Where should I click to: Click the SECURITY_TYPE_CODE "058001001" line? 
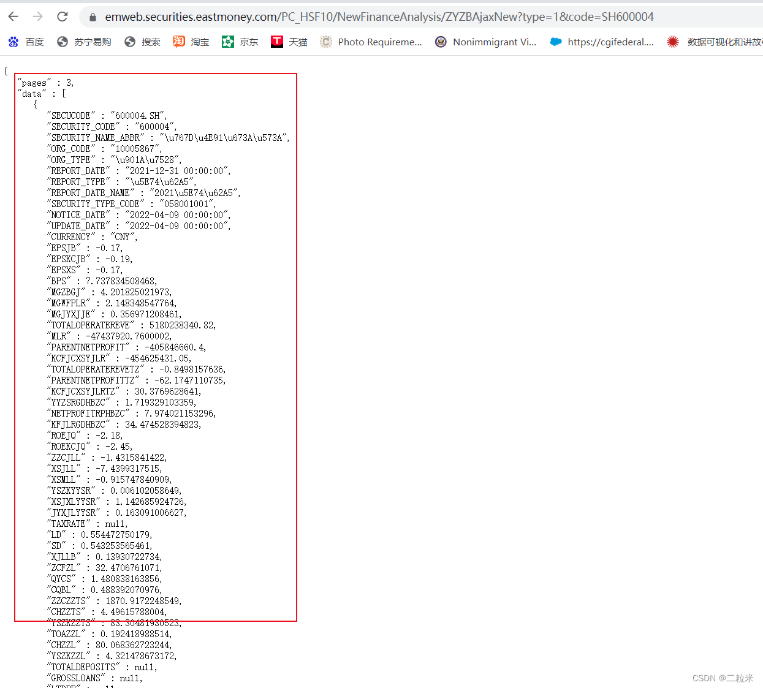point(132,204)
